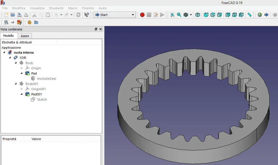Viewport: 278px width, 165px height.
Task: Click the Measure distance ruler icon
Action: pyautogui.click(x=249, y=15)
